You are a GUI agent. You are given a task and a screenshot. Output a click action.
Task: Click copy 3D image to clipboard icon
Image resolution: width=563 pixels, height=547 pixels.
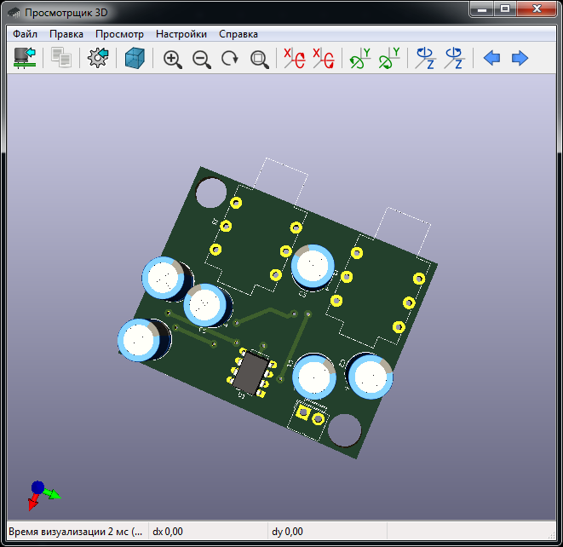61,59
